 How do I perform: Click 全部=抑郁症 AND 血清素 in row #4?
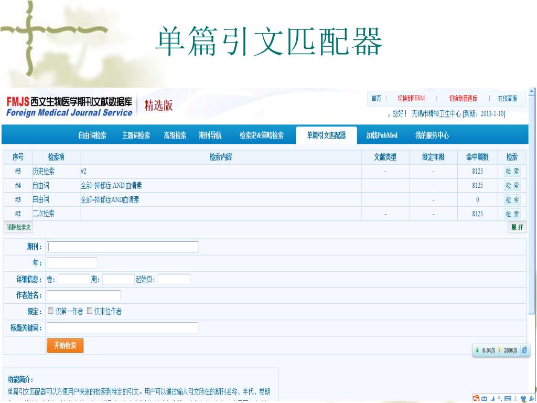[111, 185]
